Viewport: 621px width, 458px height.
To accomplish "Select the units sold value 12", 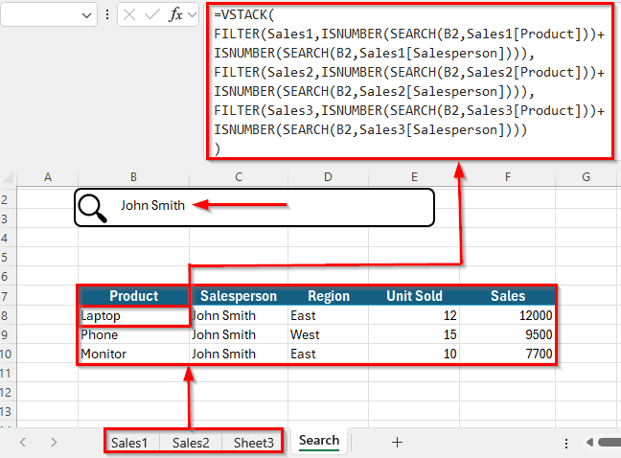I will click(x=414, y=315).
